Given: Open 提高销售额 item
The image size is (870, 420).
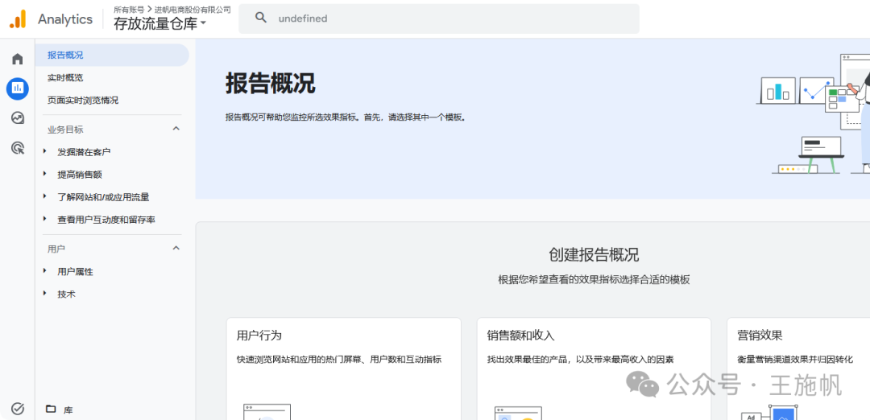Looking at the screenshot, I should tap(80, 175).
